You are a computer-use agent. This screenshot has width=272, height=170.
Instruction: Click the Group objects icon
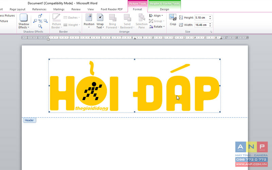(x=151, y=21)
